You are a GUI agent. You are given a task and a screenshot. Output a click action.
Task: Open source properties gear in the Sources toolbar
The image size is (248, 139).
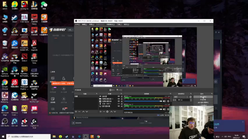click(x=107, y=112)
